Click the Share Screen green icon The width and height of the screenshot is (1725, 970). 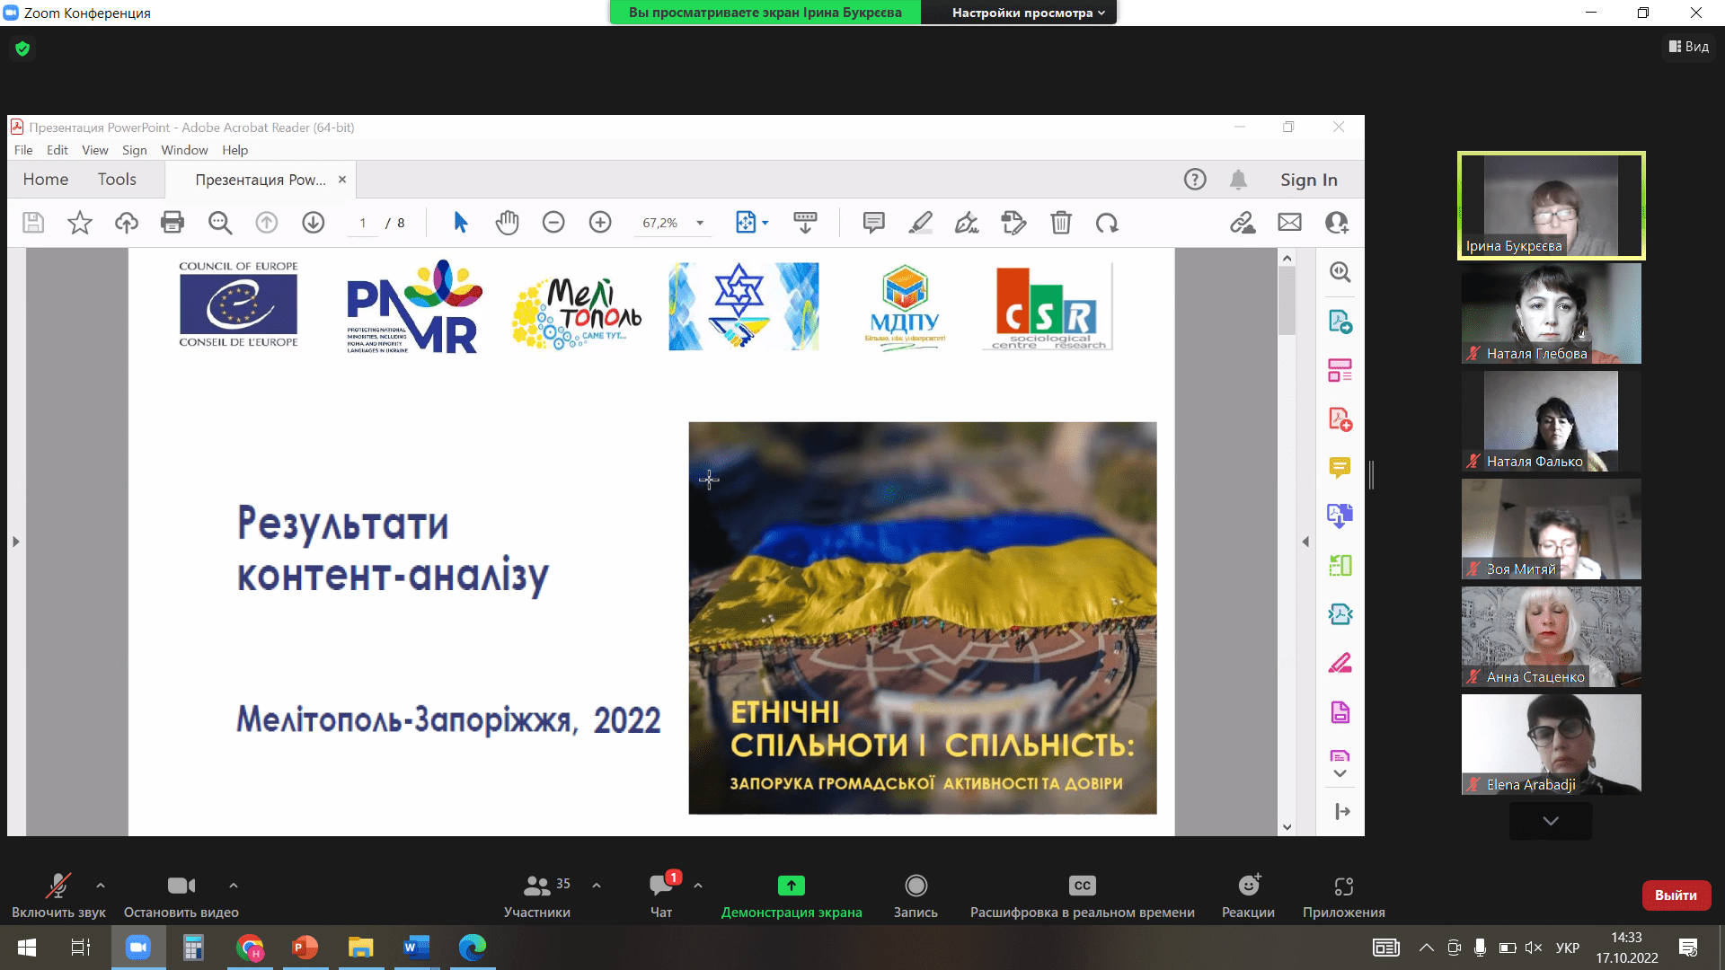point(791,886)
